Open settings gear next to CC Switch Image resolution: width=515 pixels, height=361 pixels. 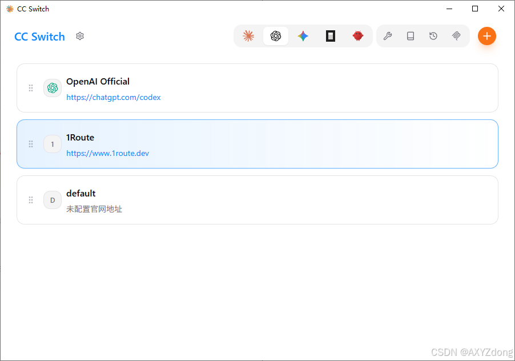coord(80,36)
